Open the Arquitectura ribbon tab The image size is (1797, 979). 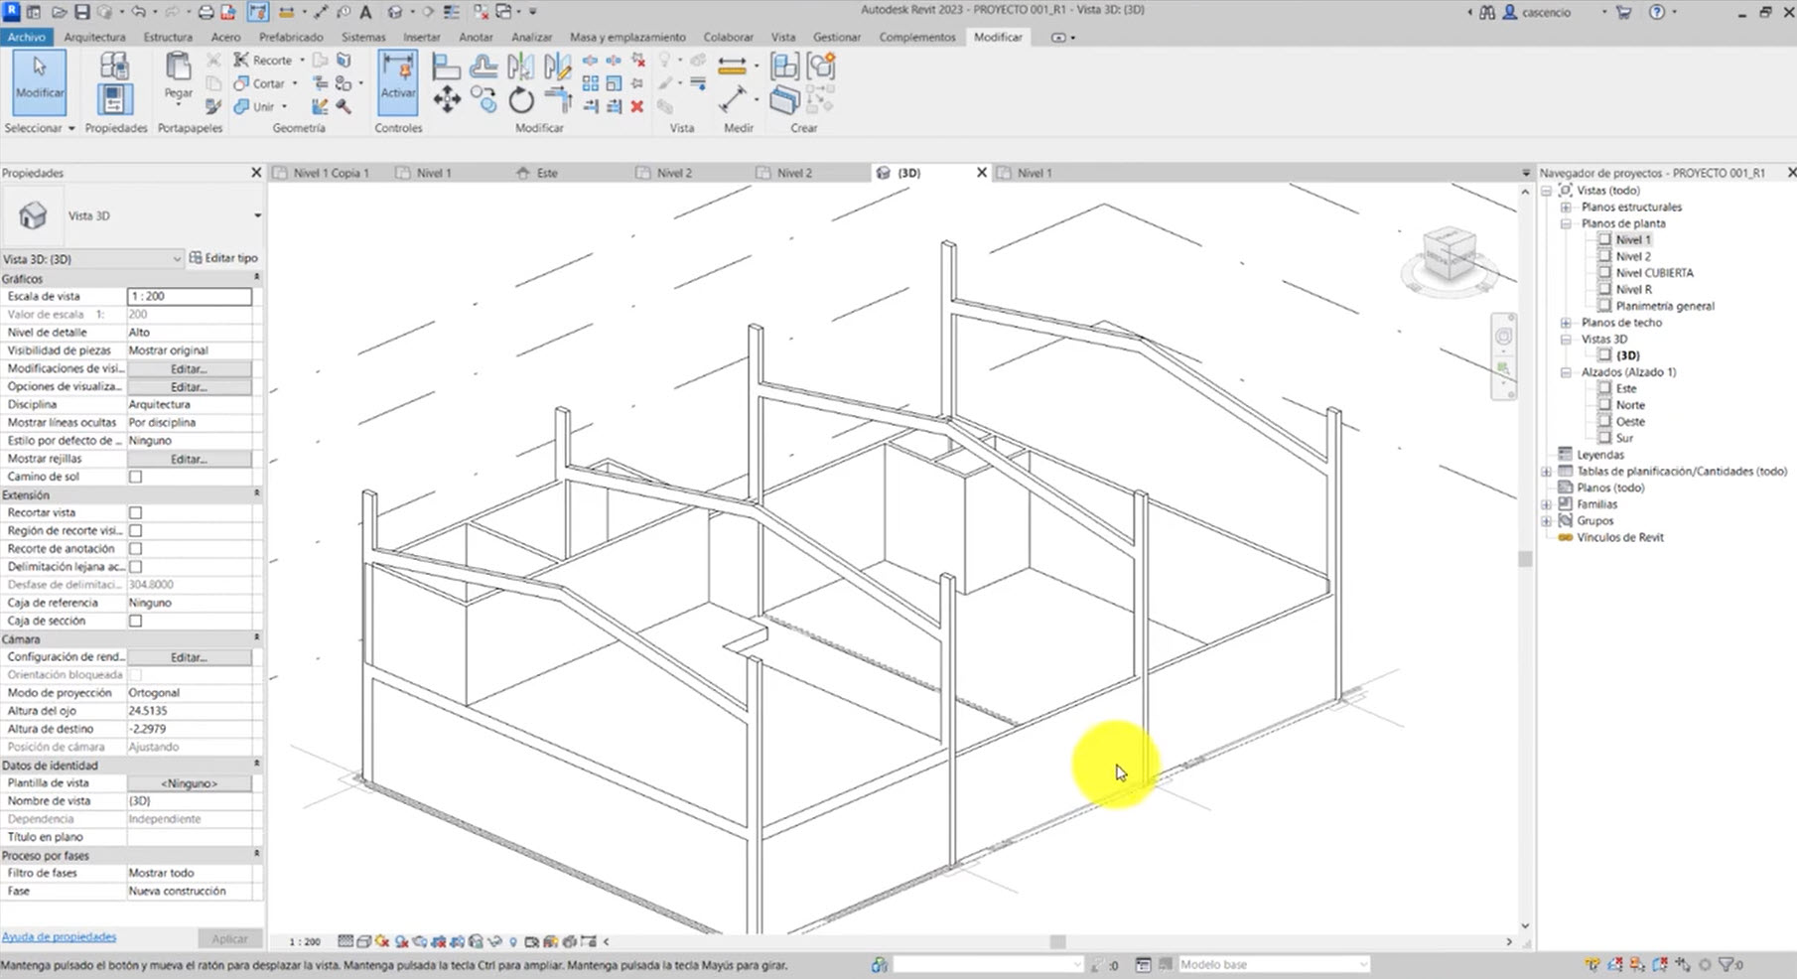pyautogui.click(x=94, y=37)
